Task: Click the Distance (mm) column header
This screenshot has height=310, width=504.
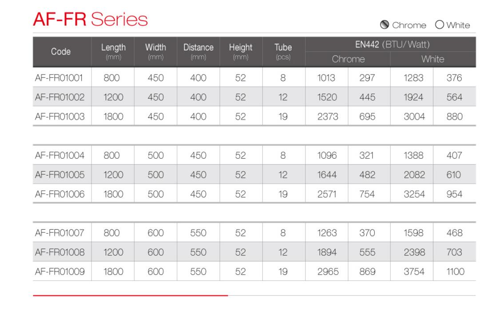Action: tap(198, 51)
